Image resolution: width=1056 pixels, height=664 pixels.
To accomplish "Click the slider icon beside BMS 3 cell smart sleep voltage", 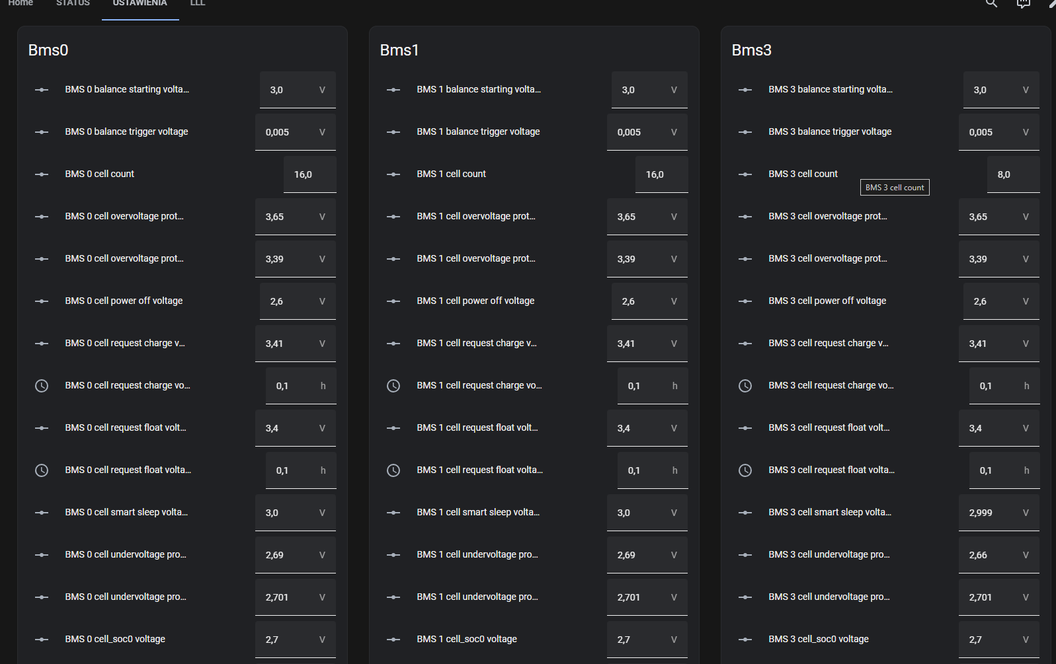I will pyautogui.click(x=745, y=513).
